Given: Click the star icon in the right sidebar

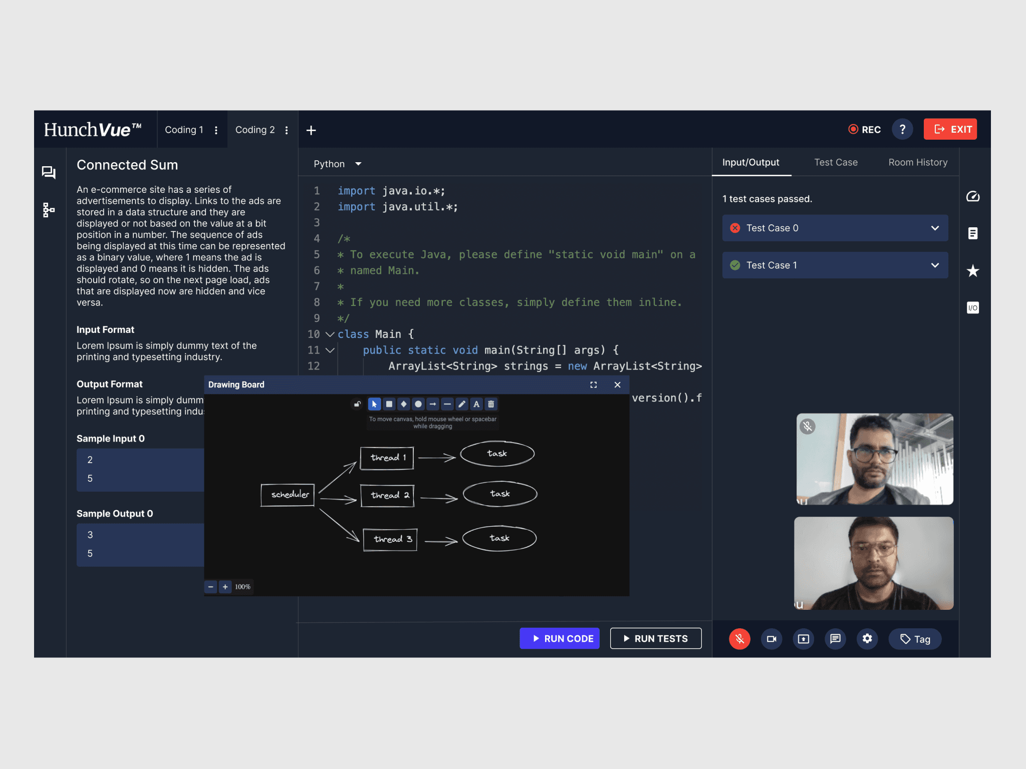Looking at the screenshot, I should click(972, 271).
